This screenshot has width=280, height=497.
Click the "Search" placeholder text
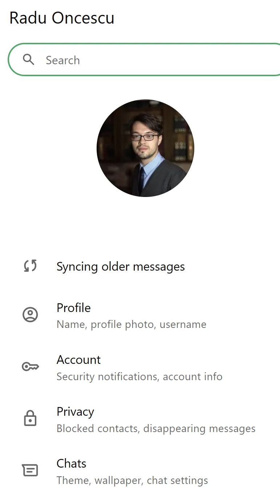click(x=63, y=60)
